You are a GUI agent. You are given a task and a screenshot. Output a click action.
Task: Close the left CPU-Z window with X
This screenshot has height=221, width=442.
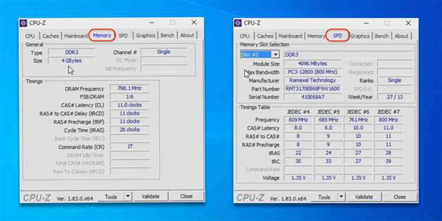click(194, 22)
